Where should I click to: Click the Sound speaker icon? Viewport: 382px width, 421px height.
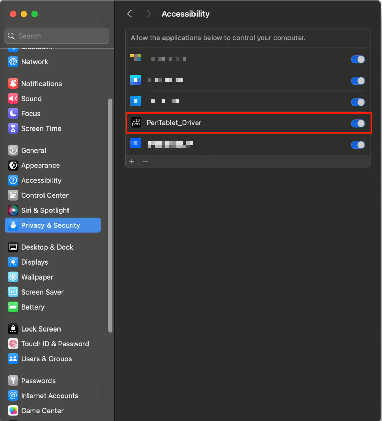coord(13,99)
